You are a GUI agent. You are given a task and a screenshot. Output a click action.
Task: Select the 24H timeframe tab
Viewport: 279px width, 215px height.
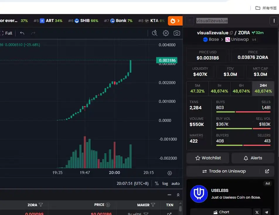[263, 88]
